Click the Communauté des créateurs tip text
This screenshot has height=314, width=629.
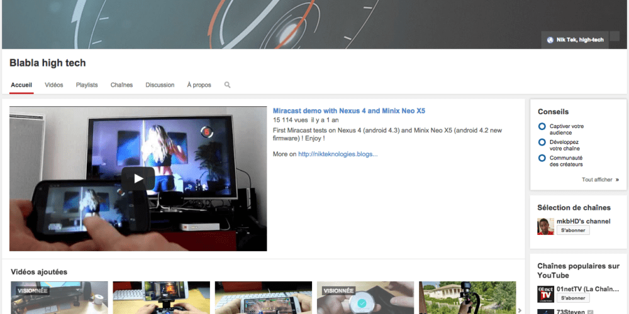(x=566, y=161)
